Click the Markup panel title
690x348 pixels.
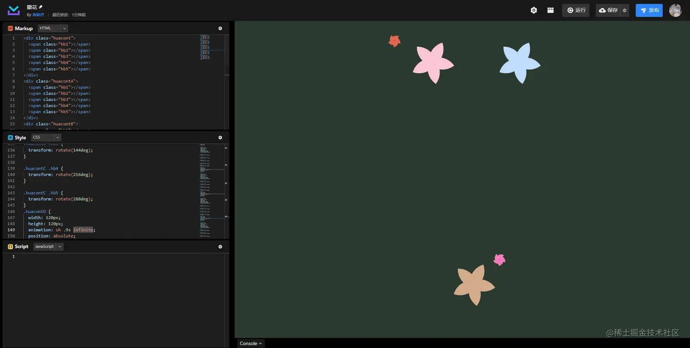[x=24, y=28]
